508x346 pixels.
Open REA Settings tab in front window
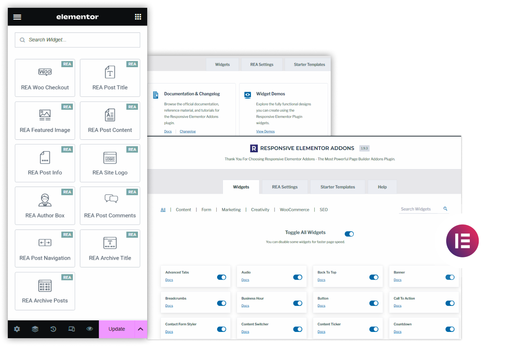click(285, 187)
